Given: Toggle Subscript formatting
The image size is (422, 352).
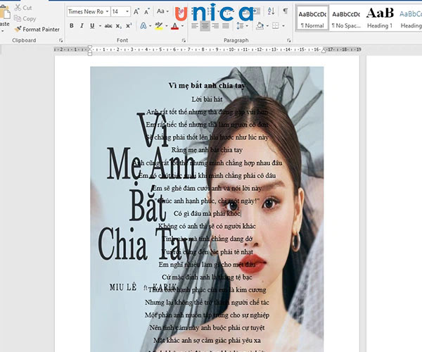Looking at the screenshot, I should [119, 26].
